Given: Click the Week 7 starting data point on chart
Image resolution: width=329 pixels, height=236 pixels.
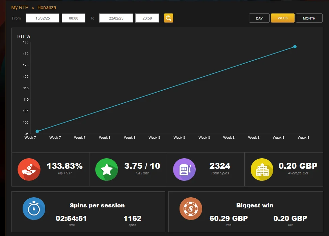Looking at the screenshot, I should (x=37, y=131).
